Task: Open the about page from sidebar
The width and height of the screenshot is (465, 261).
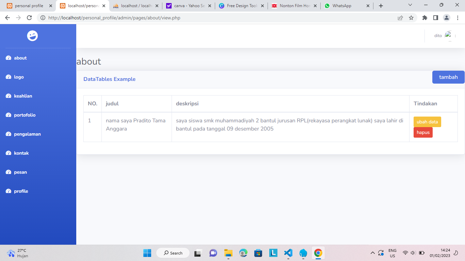Action: click(20, 58)
